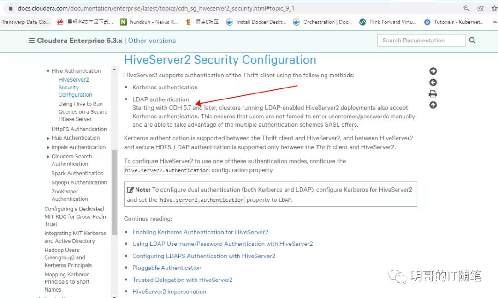Open the Other versions link
The image size is (498, 298).
(x=152, y=41)
